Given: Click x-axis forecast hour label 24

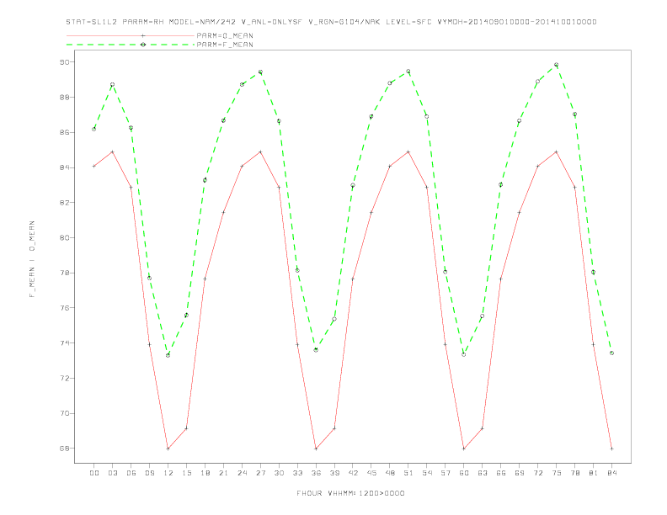Looking at the screenshot, I should click(242, 473).
